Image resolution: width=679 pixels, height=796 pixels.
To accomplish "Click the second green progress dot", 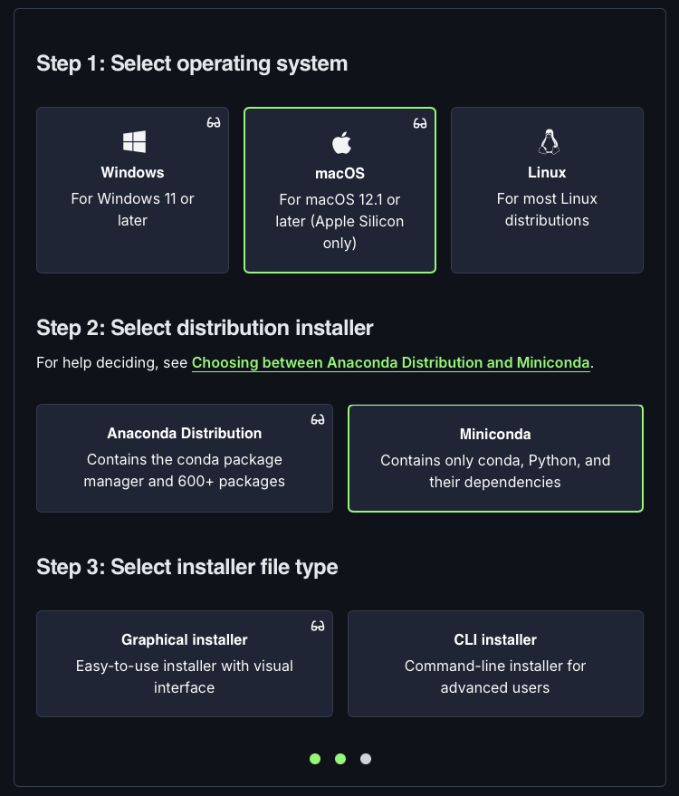I will coord(340,759).
